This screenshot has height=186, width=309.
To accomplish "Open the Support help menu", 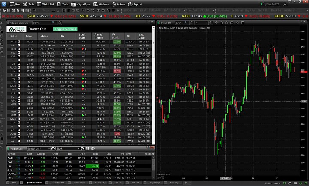I will (135, 4).
